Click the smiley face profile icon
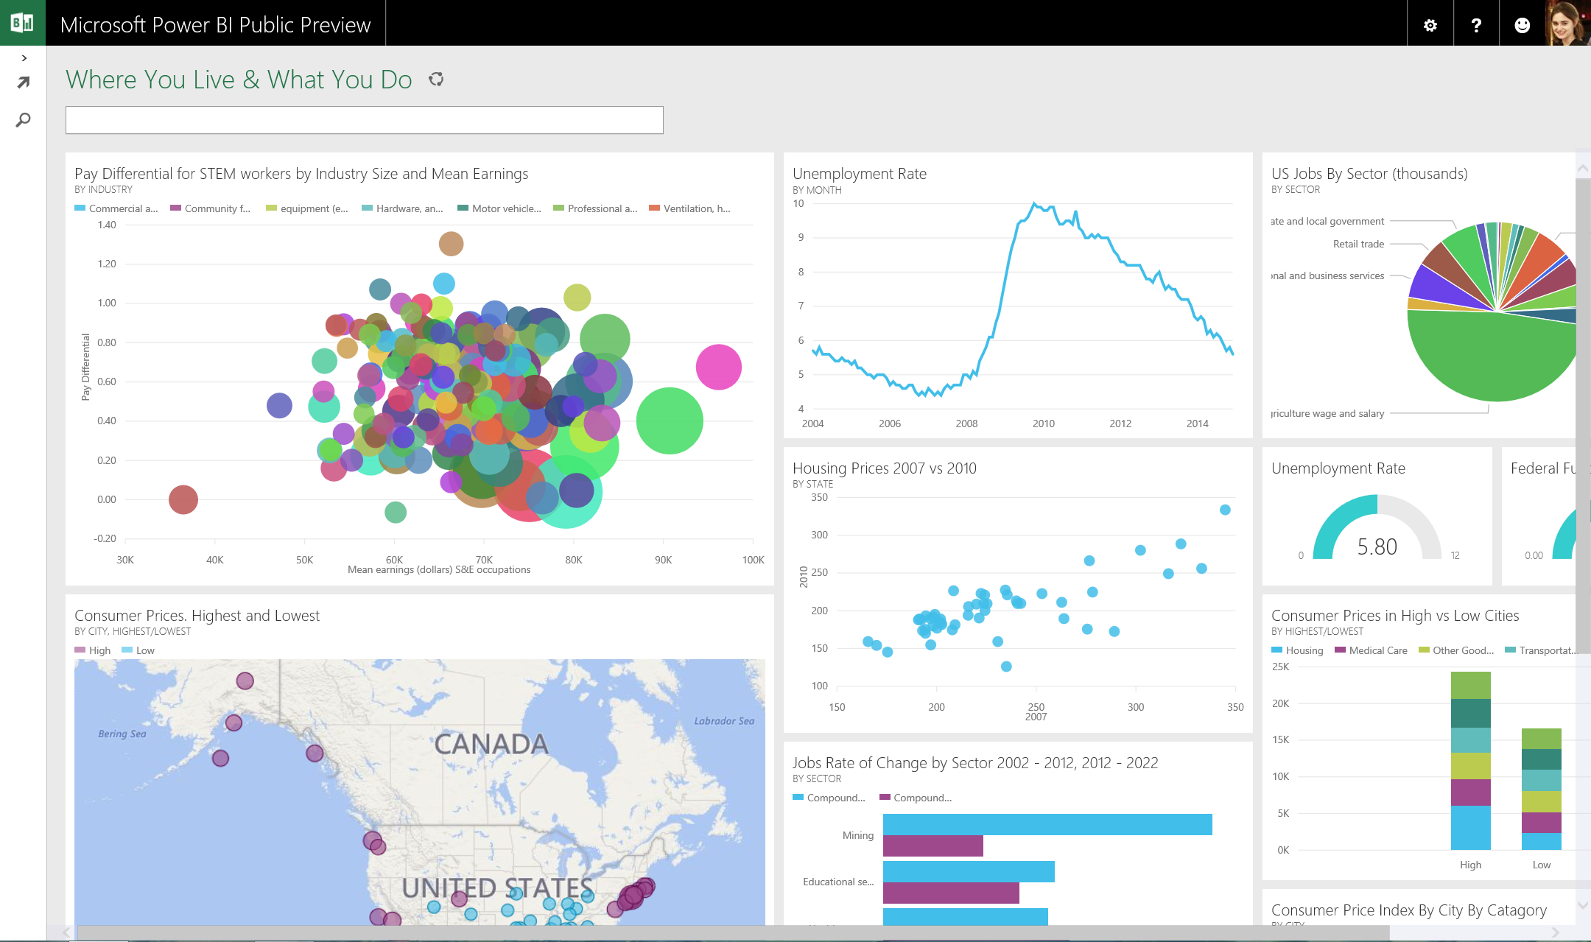The width and height of the screenshot is (1591, 942). 1522,22
